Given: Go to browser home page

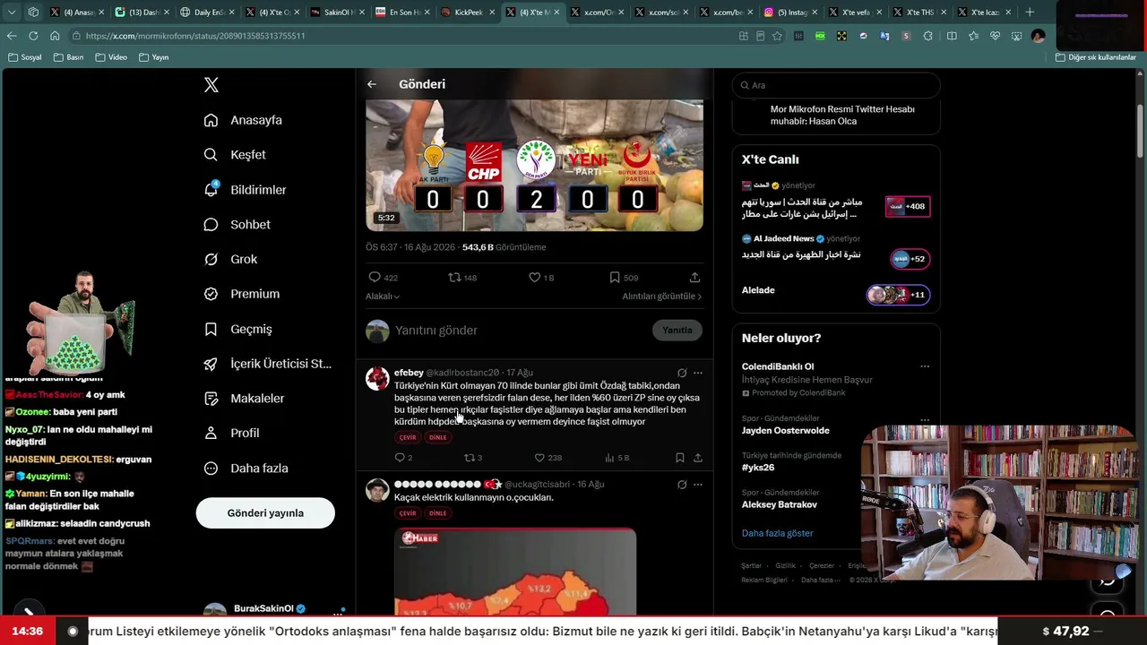Looking at the screenshot, I should coord(55,36).
